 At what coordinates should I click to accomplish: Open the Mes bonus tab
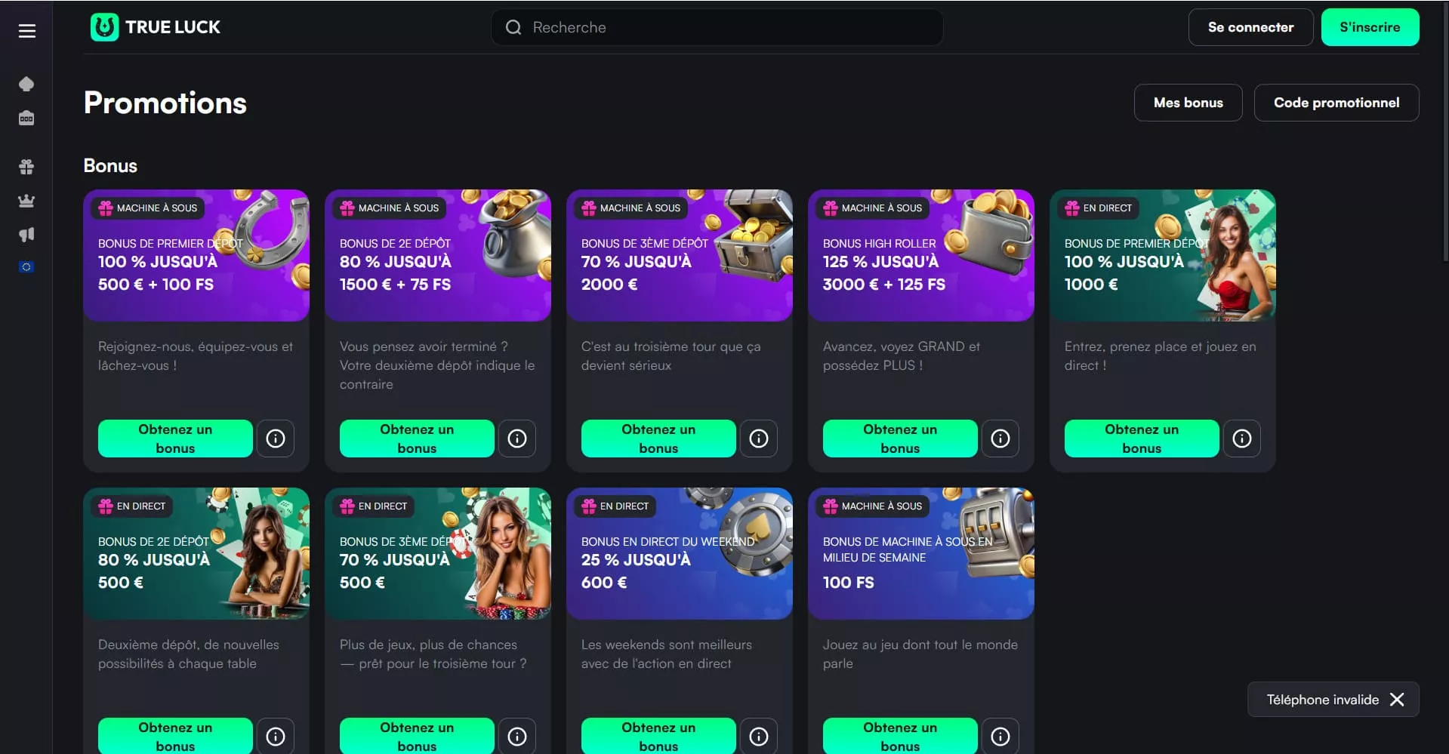coord(1188,103)
